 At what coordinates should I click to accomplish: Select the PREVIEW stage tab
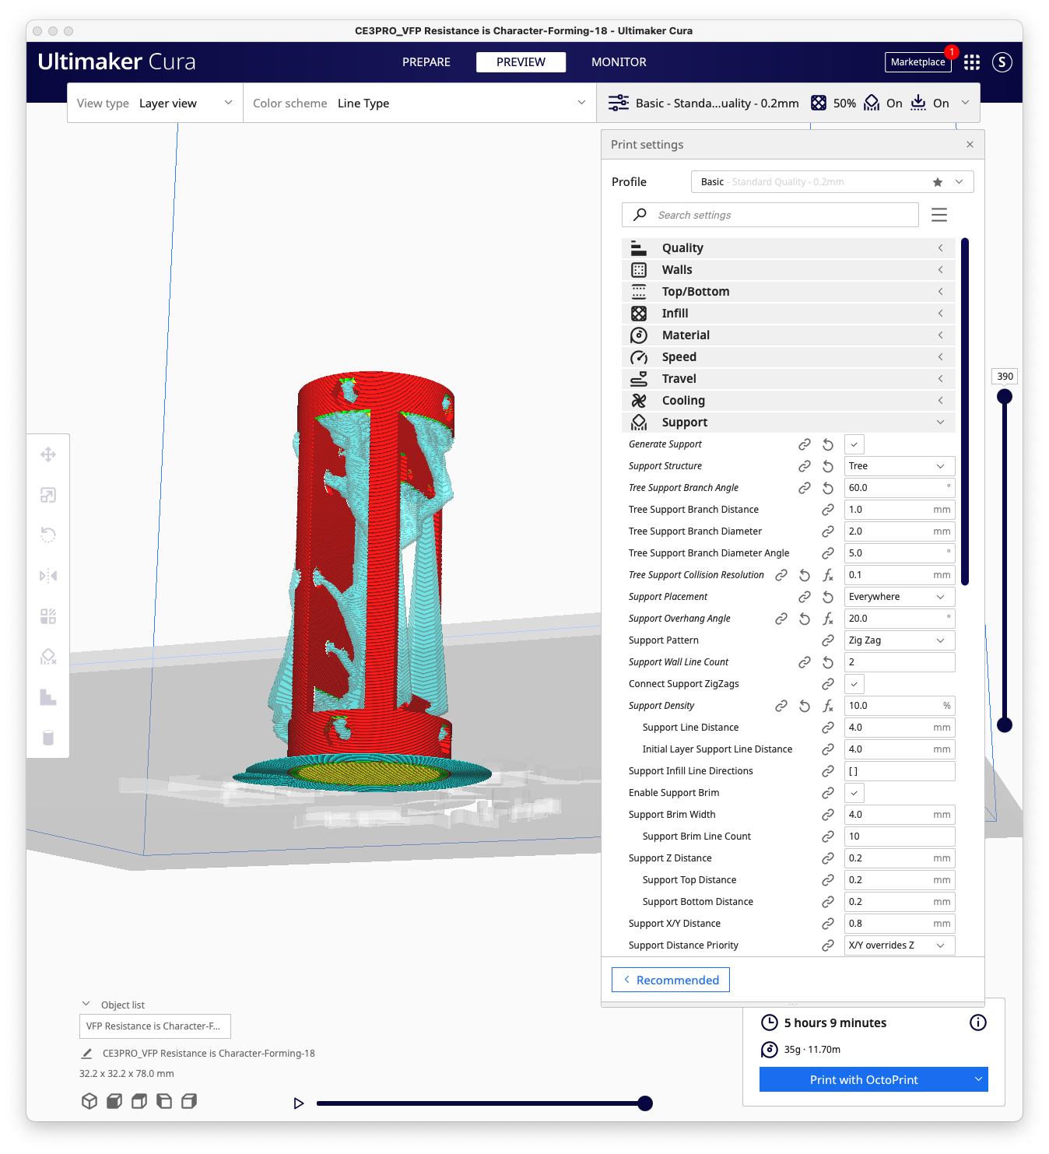521,62
